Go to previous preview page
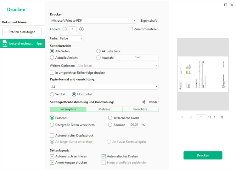Viewport: 236px width, 170px height. [x=191, y=117]
